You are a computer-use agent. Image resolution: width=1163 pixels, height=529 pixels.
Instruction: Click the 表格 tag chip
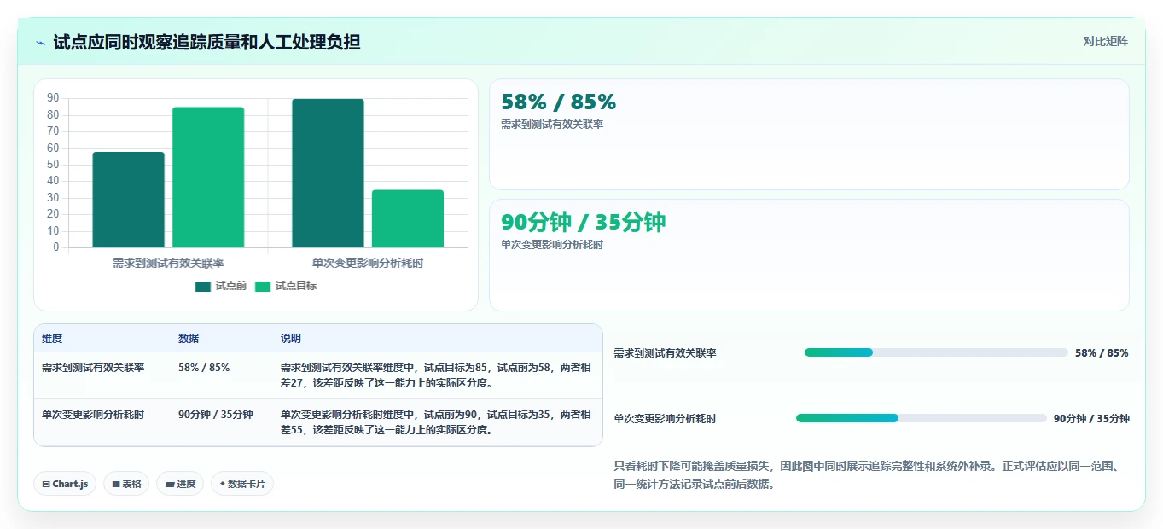[126, 484]
